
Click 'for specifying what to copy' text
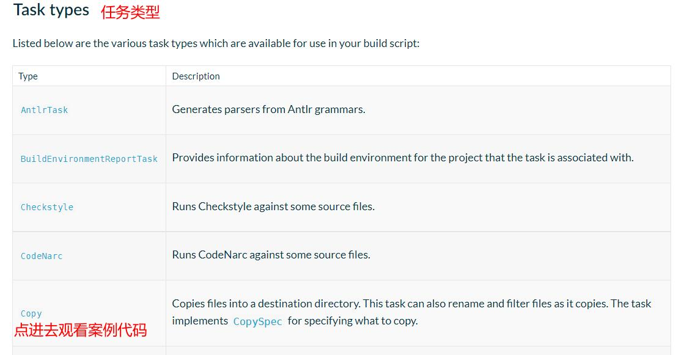353,321
